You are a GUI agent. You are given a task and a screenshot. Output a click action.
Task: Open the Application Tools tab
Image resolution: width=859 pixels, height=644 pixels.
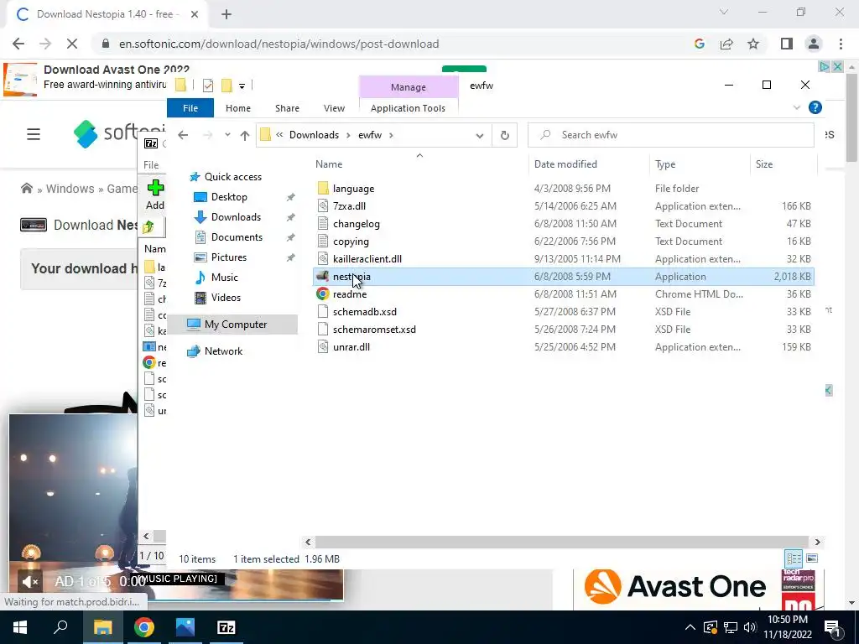click(x=408, y=108)
